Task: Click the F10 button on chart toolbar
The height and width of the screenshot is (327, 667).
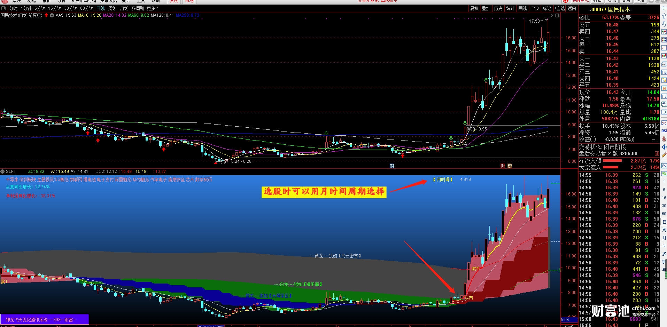Action: [535, 8]
